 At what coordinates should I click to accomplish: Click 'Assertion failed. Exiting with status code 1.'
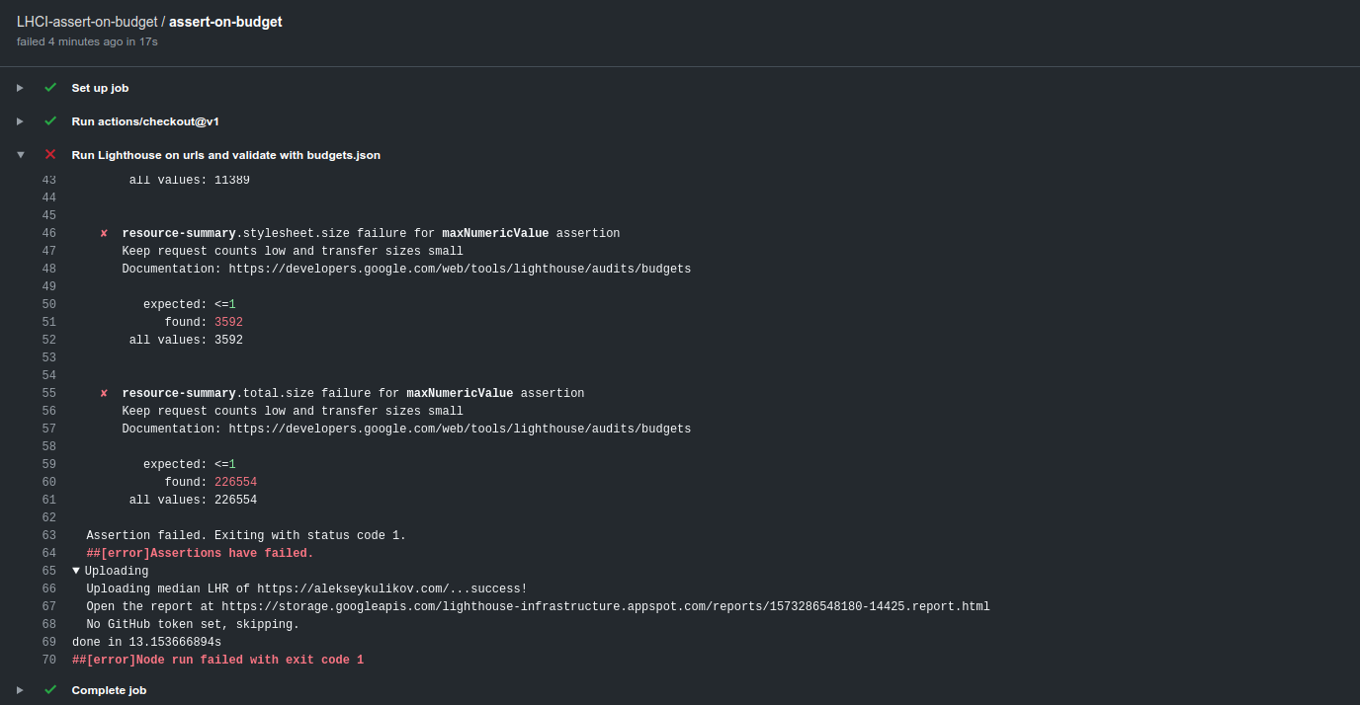tap(246, 535)
